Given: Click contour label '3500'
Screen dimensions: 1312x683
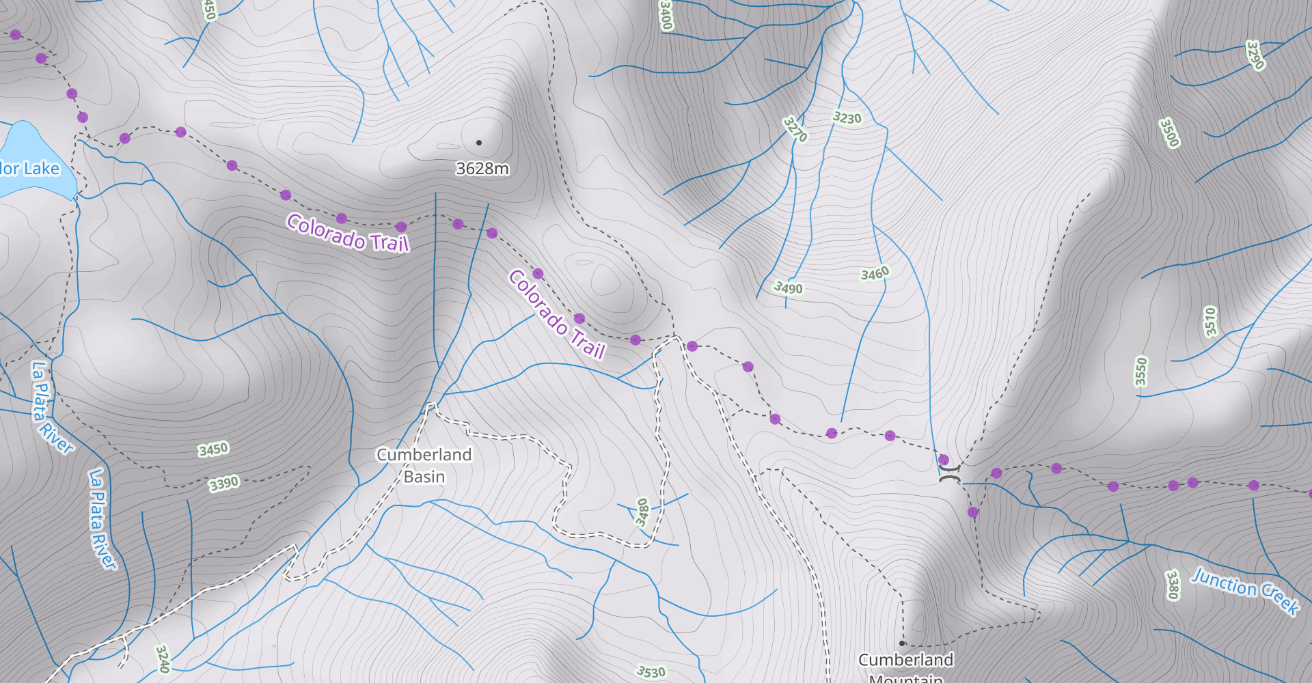Looking at the screenshot, I should 1169,133.
